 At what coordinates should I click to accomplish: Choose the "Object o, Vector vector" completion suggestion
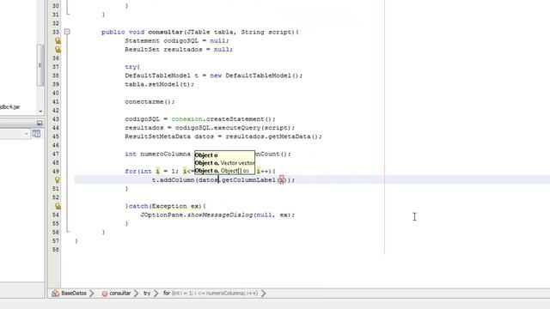224,163
